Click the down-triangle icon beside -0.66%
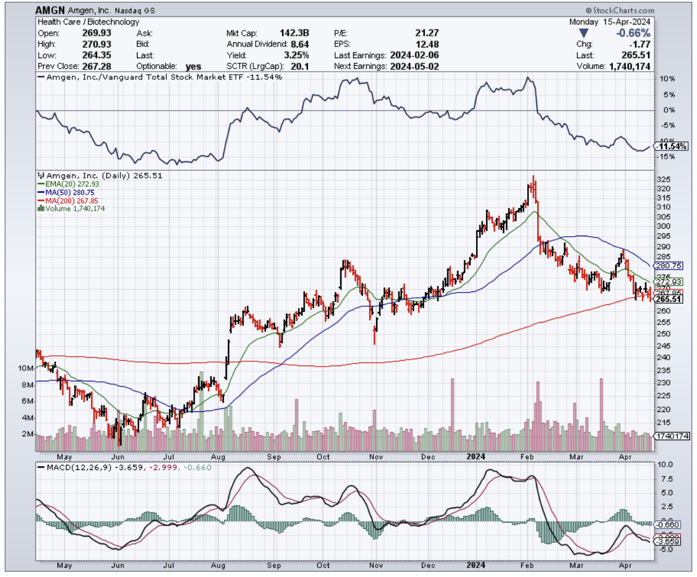 click(583, 33)
